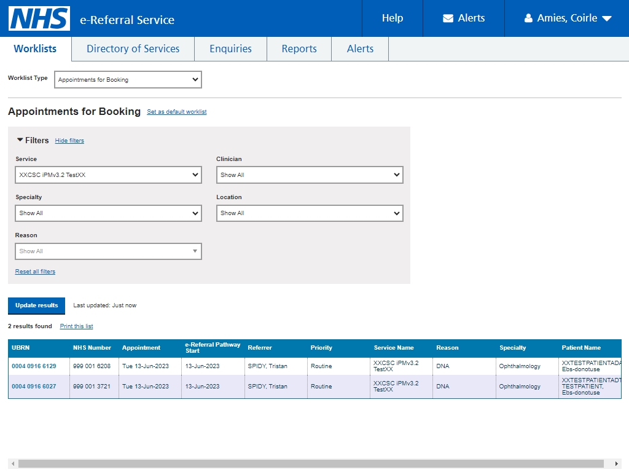
Task: Click Reset all filters link
Action: (x=35, y=272)
